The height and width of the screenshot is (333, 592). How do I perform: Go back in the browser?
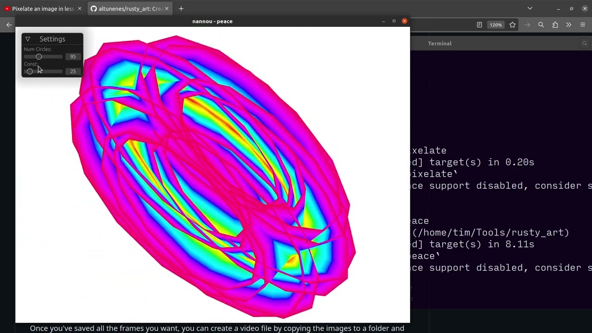pyautogui.click(x=9, y=25)
